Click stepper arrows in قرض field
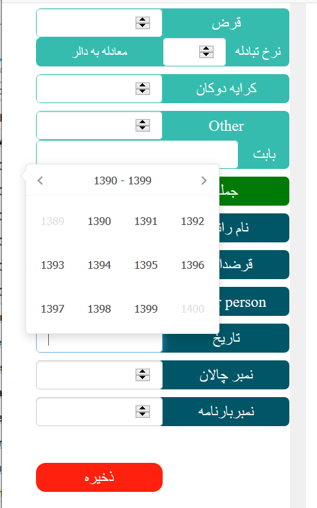 pyautogui.click(x=143, y=23)
